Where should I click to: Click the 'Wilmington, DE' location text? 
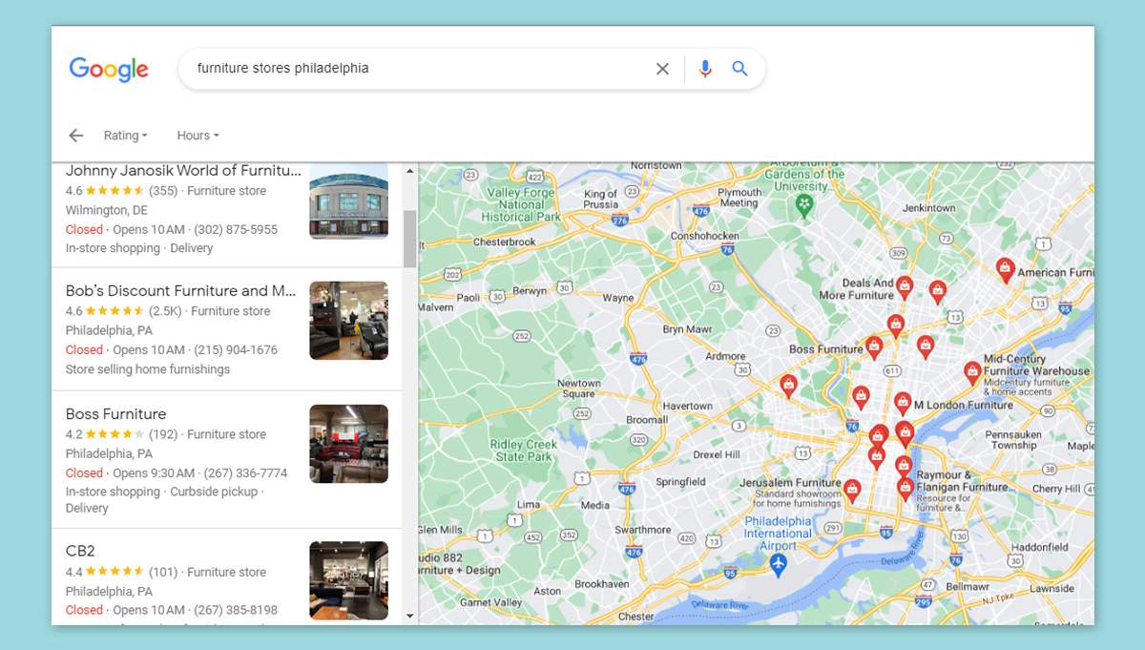coord(107,210)
